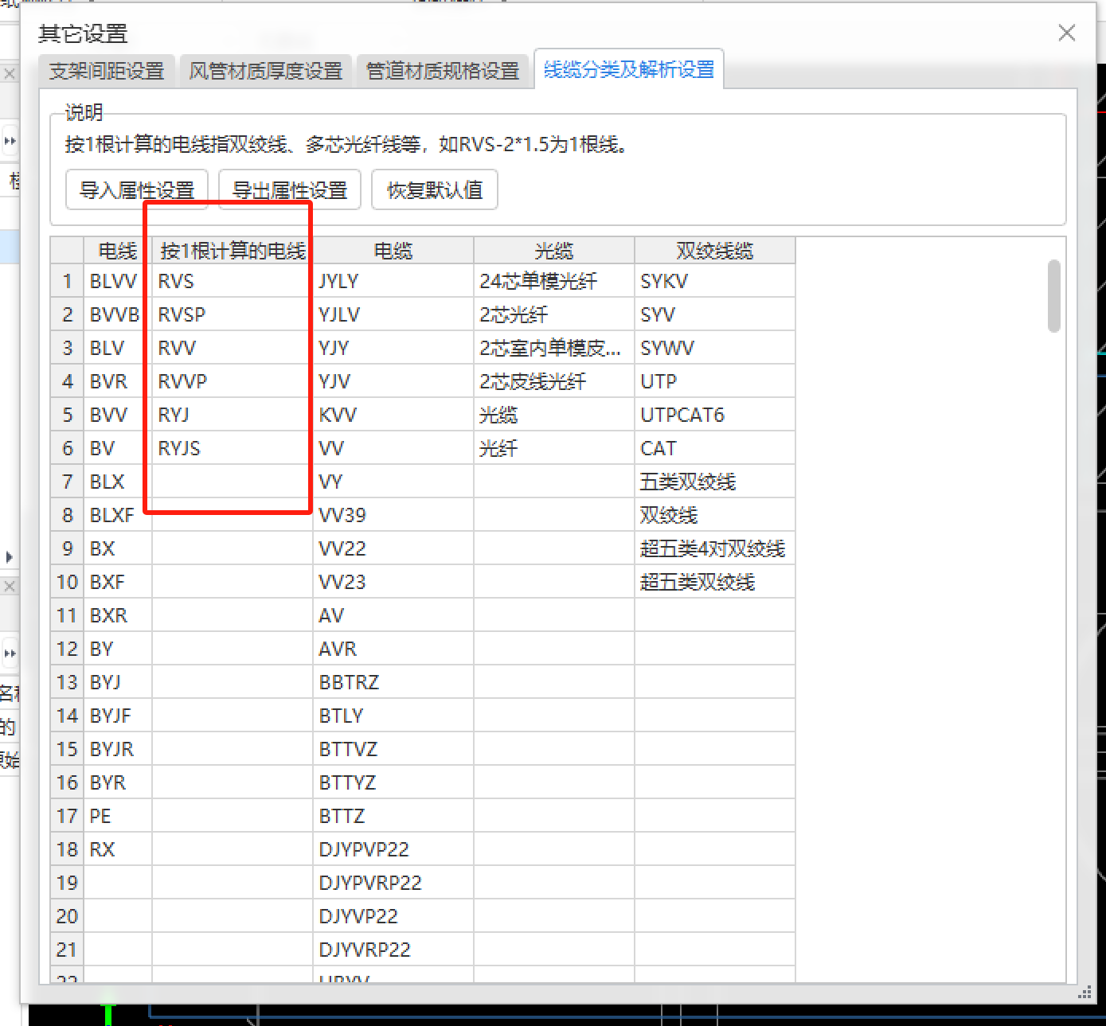Select the BLXF cell
The width and height of the screenshot is (1106, 1026).
pyautogui.click(x=118, y=515)
